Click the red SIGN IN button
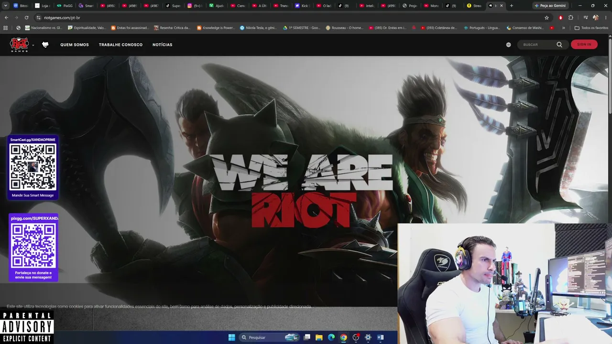The width and height of the screenshot is (612, 344). (x=584, y=44)
